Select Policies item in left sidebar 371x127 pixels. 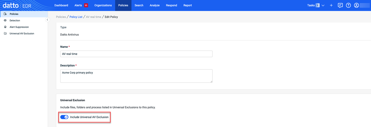coord(24,14)
